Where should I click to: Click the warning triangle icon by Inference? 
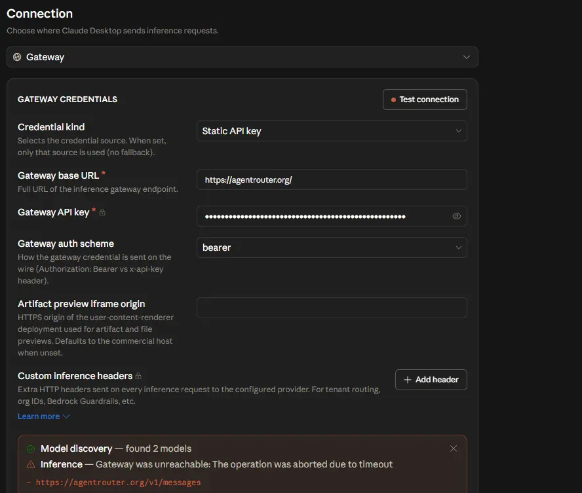[31, 464]
